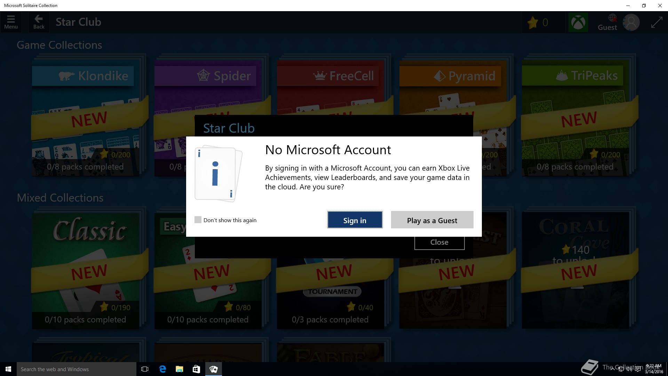Click Solitaire Collection taskbar icon
The width and height of the screenshot is (668, 376).
pos(214,369)
